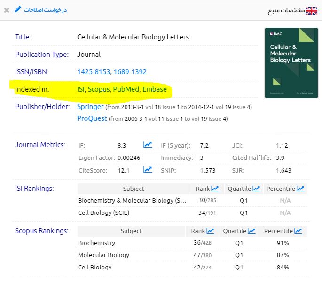Click ISSN 1689-1392 link
The height and width of the screenshot is (284, 322).
point(130,72)
